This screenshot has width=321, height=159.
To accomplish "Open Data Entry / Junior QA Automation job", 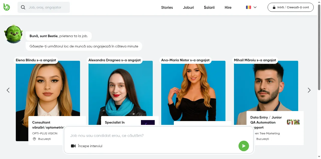I will 266,122.
